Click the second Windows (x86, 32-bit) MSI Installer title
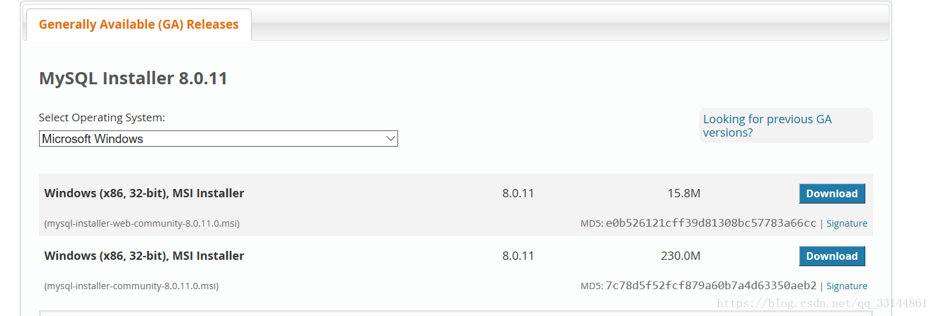The image size is (935, 316). pyautogui.click(x=144, y=256)
